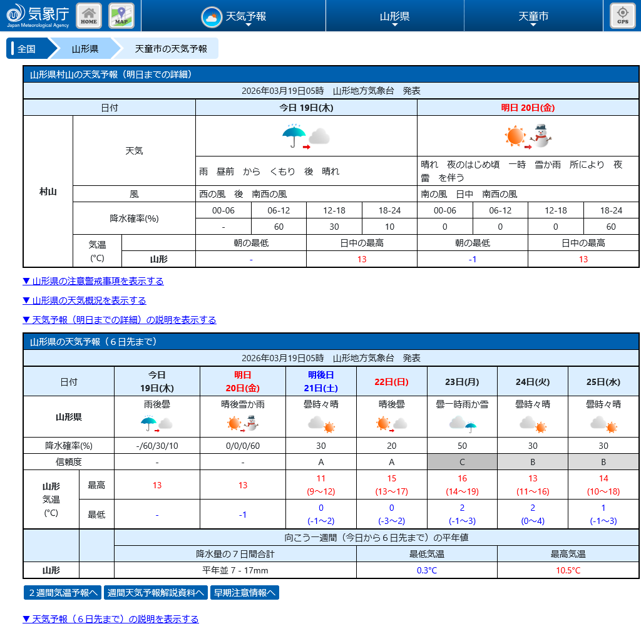
Task: Open the 天気予報 dropdown menu
Action: (233, 16)
